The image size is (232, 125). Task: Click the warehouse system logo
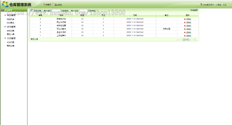(5, 4)
